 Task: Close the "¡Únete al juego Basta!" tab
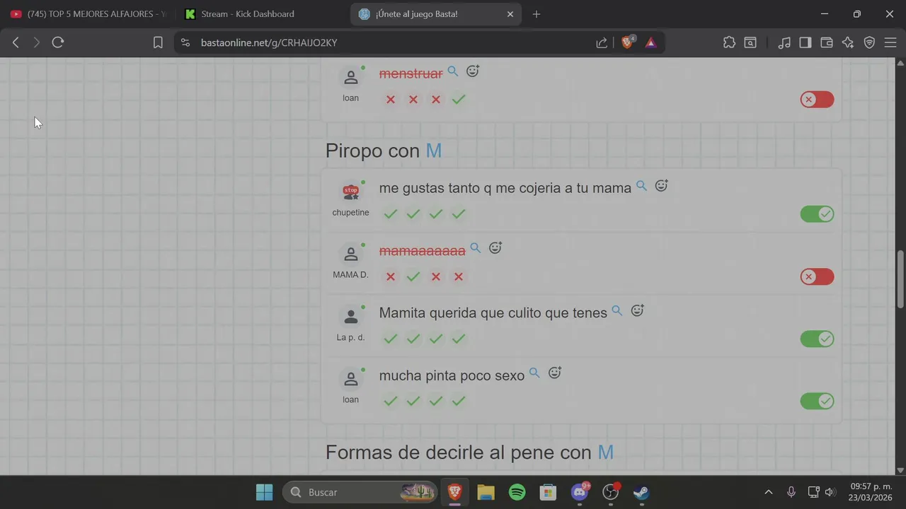(x=510, y=14)
